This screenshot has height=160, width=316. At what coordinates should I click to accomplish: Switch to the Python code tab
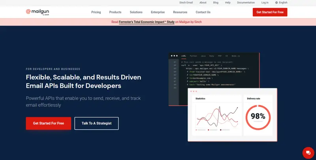(193, 56)
